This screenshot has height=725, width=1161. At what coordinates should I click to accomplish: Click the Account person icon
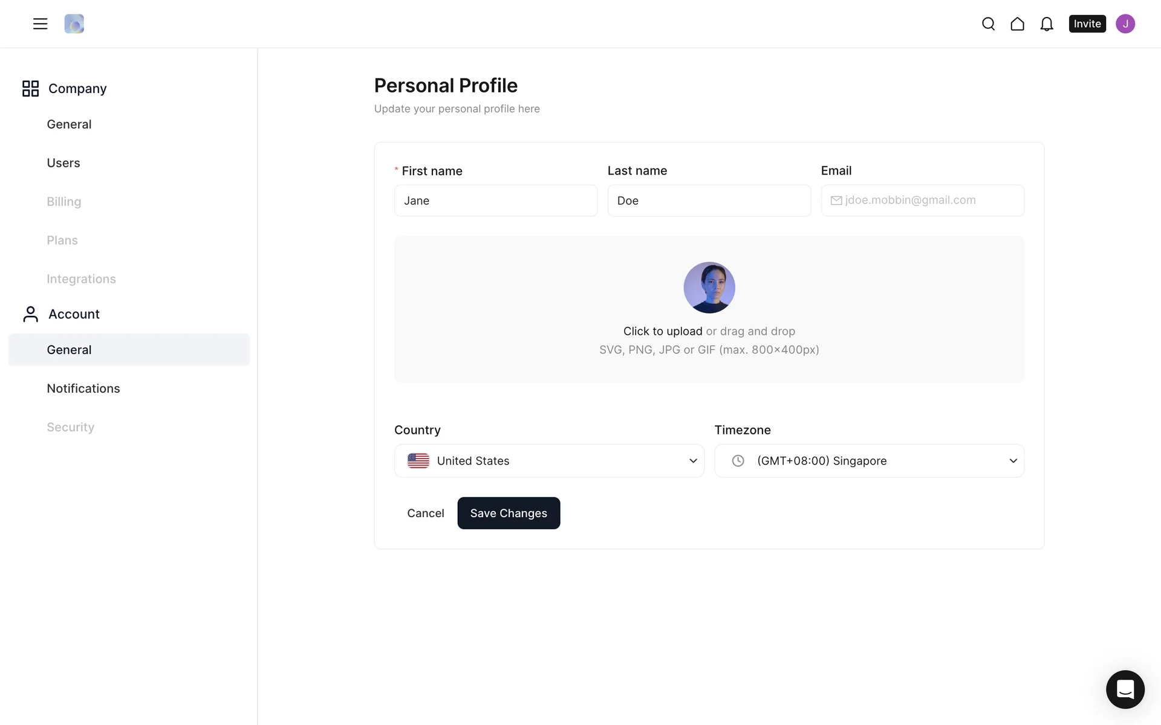tap(30, 314)
